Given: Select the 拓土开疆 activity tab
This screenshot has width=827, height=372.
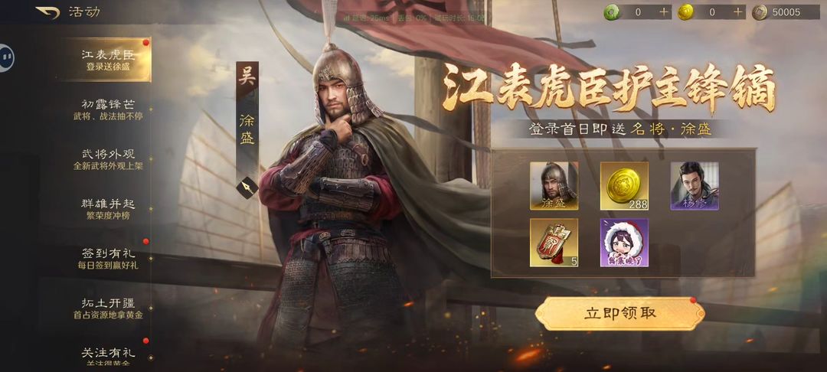Looking at the screenshot, I should click(108, 308).
